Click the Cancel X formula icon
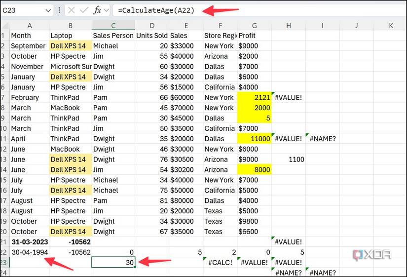The image size is (407, 277). pyautogui.click(x=71, y=10)
